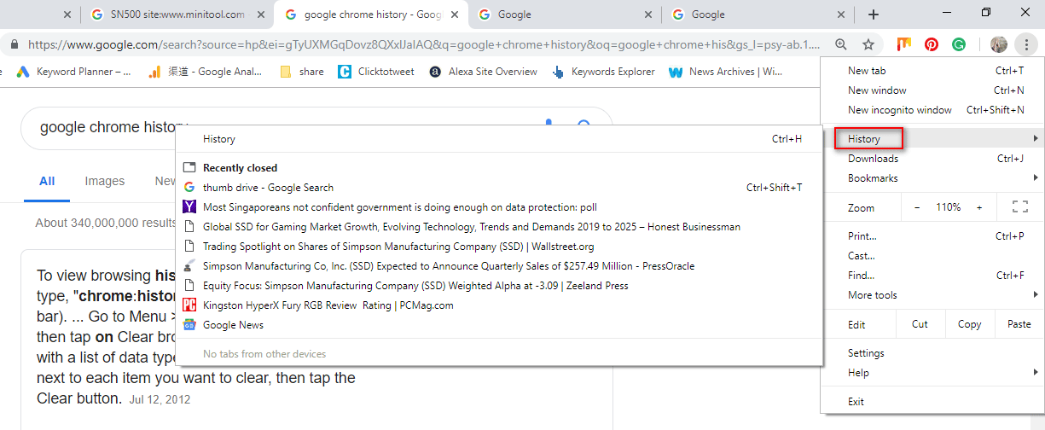
Task: Click the zoom magnifier icon in address bar
Action: (x=841, y=44)
